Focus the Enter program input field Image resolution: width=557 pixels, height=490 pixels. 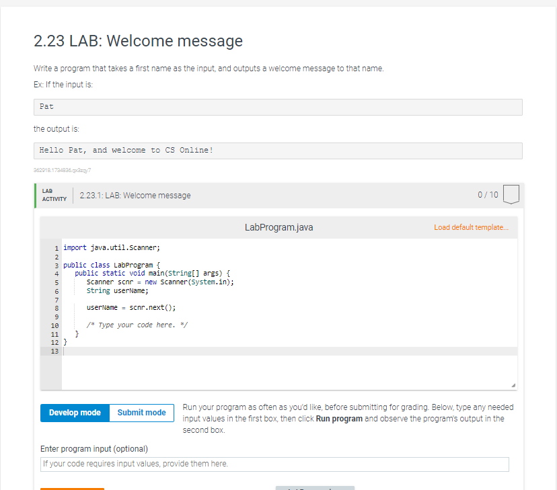point(274,464)
